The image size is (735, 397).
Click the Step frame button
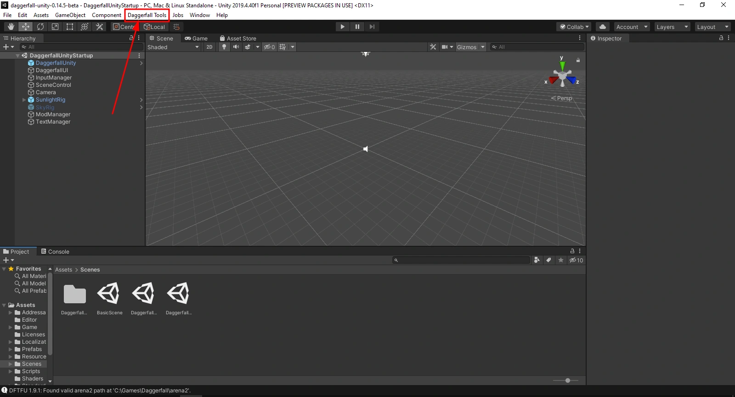pyautogui.click(x=372, y=27)
